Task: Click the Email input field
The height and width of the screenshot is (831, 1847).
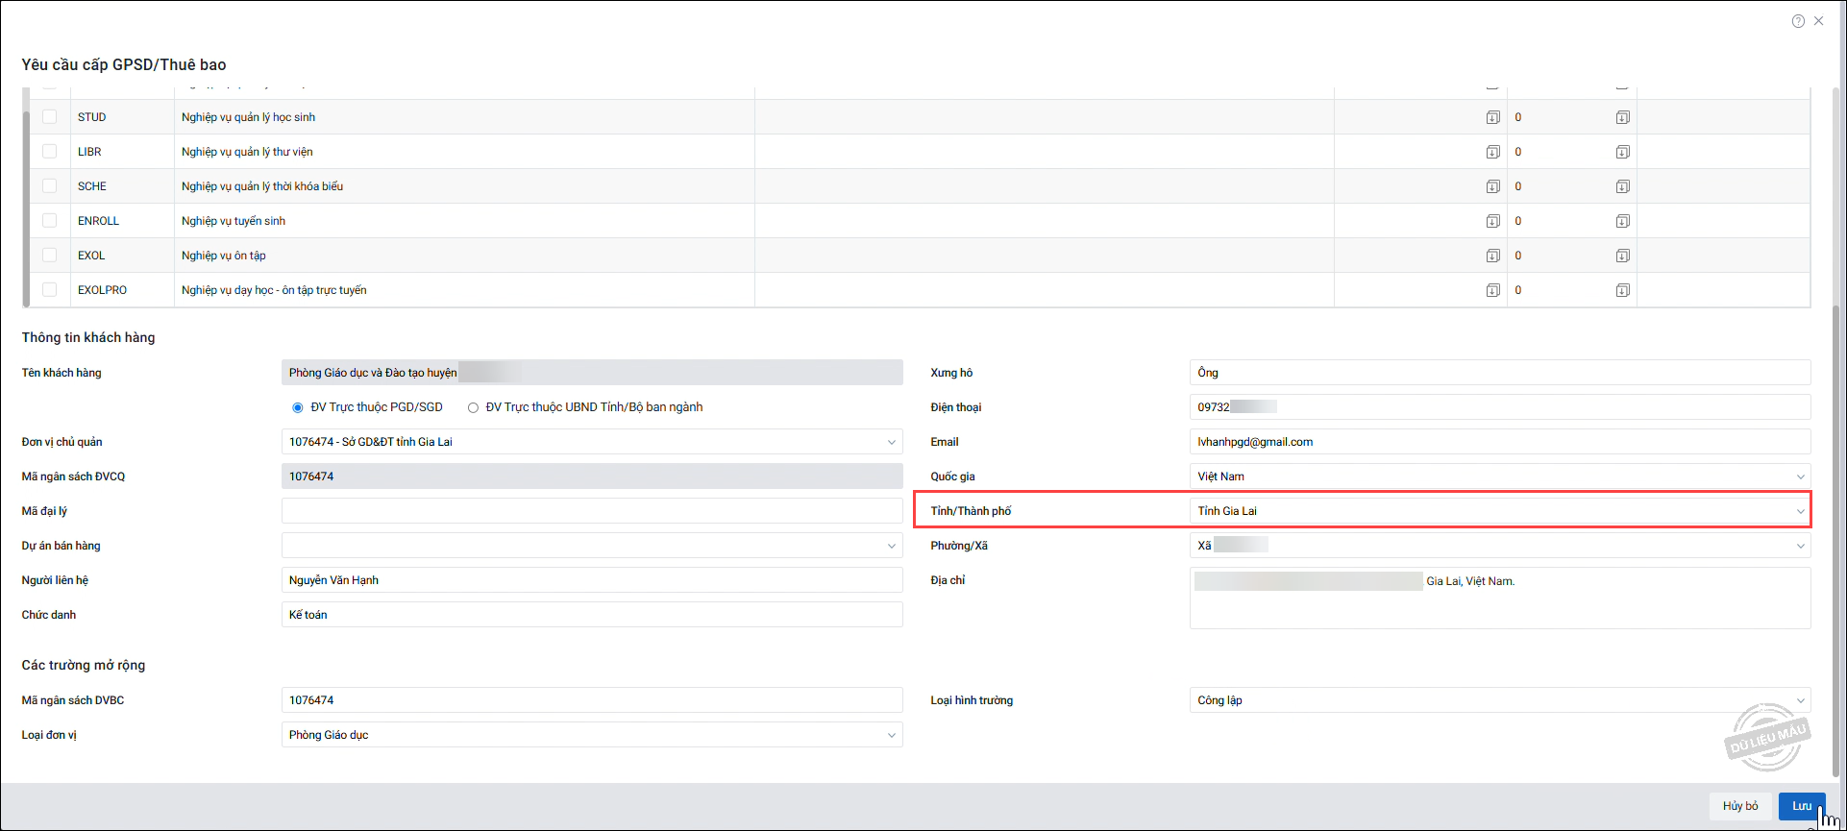Action: 1499,442
